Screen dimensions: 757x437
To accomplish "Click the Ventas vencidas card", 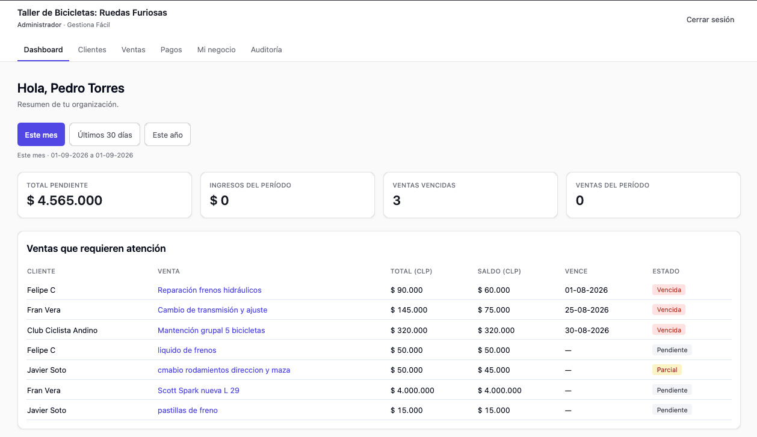I will coord(471,195).
